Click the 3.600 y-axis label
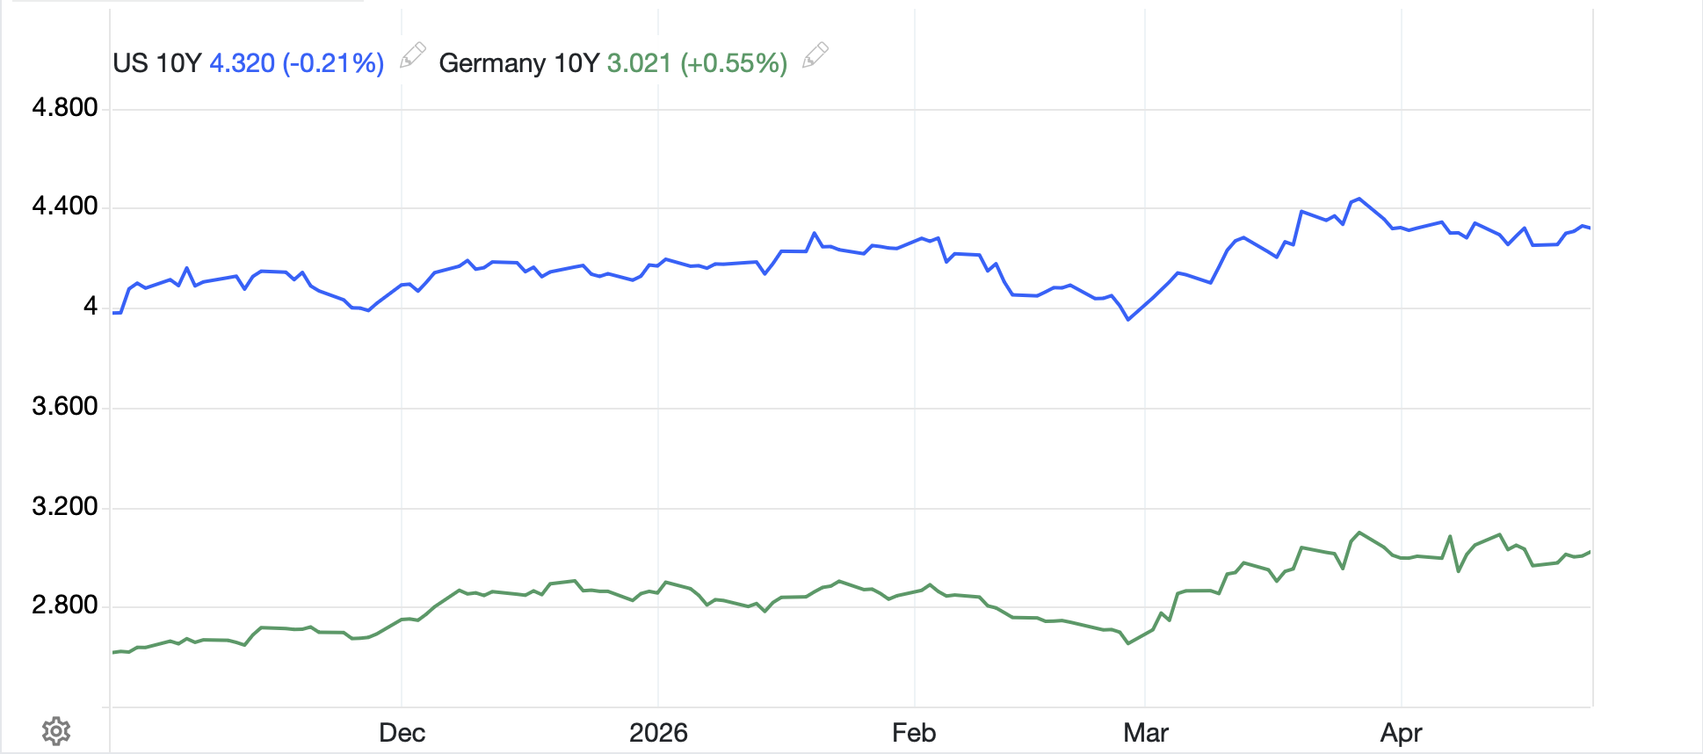Viewport: 1703px width, 754px height. tap(65, 407)
